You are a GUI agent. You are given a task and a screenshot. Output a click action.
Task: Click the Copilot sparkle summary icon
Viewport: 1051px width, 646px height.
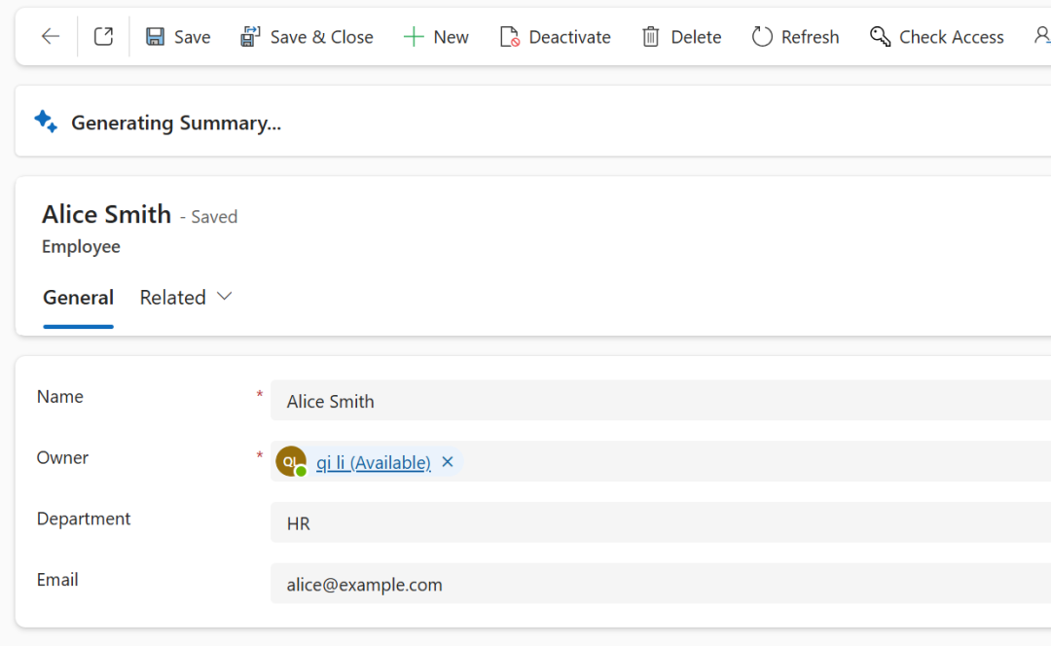click(46, 122)
